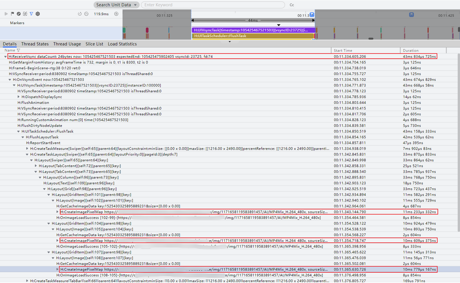The height and width of the screenshot is (283, 460).
Task: Sort by the Duration column header
Action: click(x=411, y=51)
